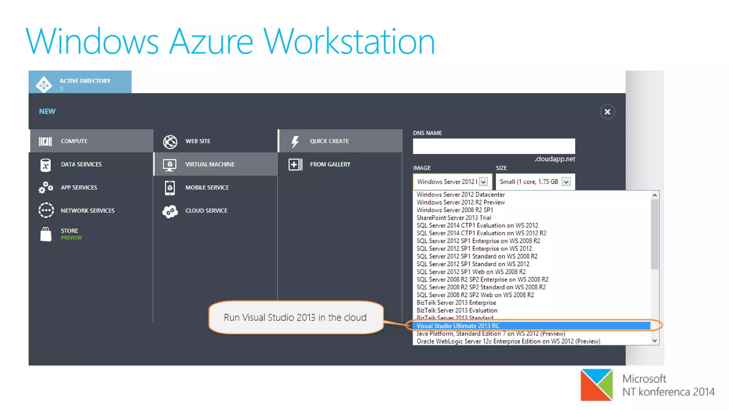This screenshot has width=729, height=410.
Task: Select the Network Services menu item
Action: tap(91, 210)
